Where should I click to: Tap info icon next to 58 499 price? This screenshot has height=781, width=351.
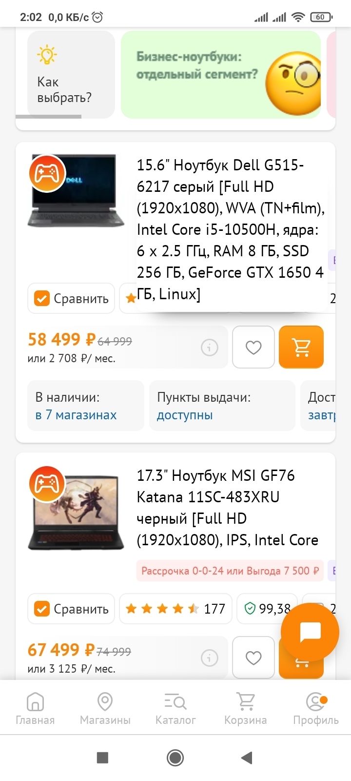210,348
